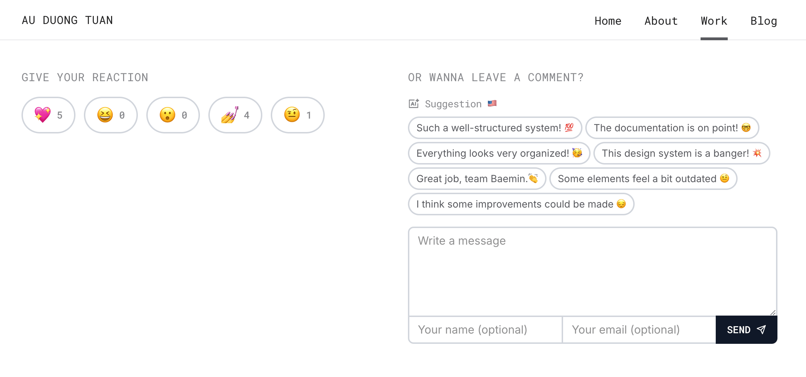
Task: Click the AU DUONG TUAN site logo
Action: coord(67,20)
